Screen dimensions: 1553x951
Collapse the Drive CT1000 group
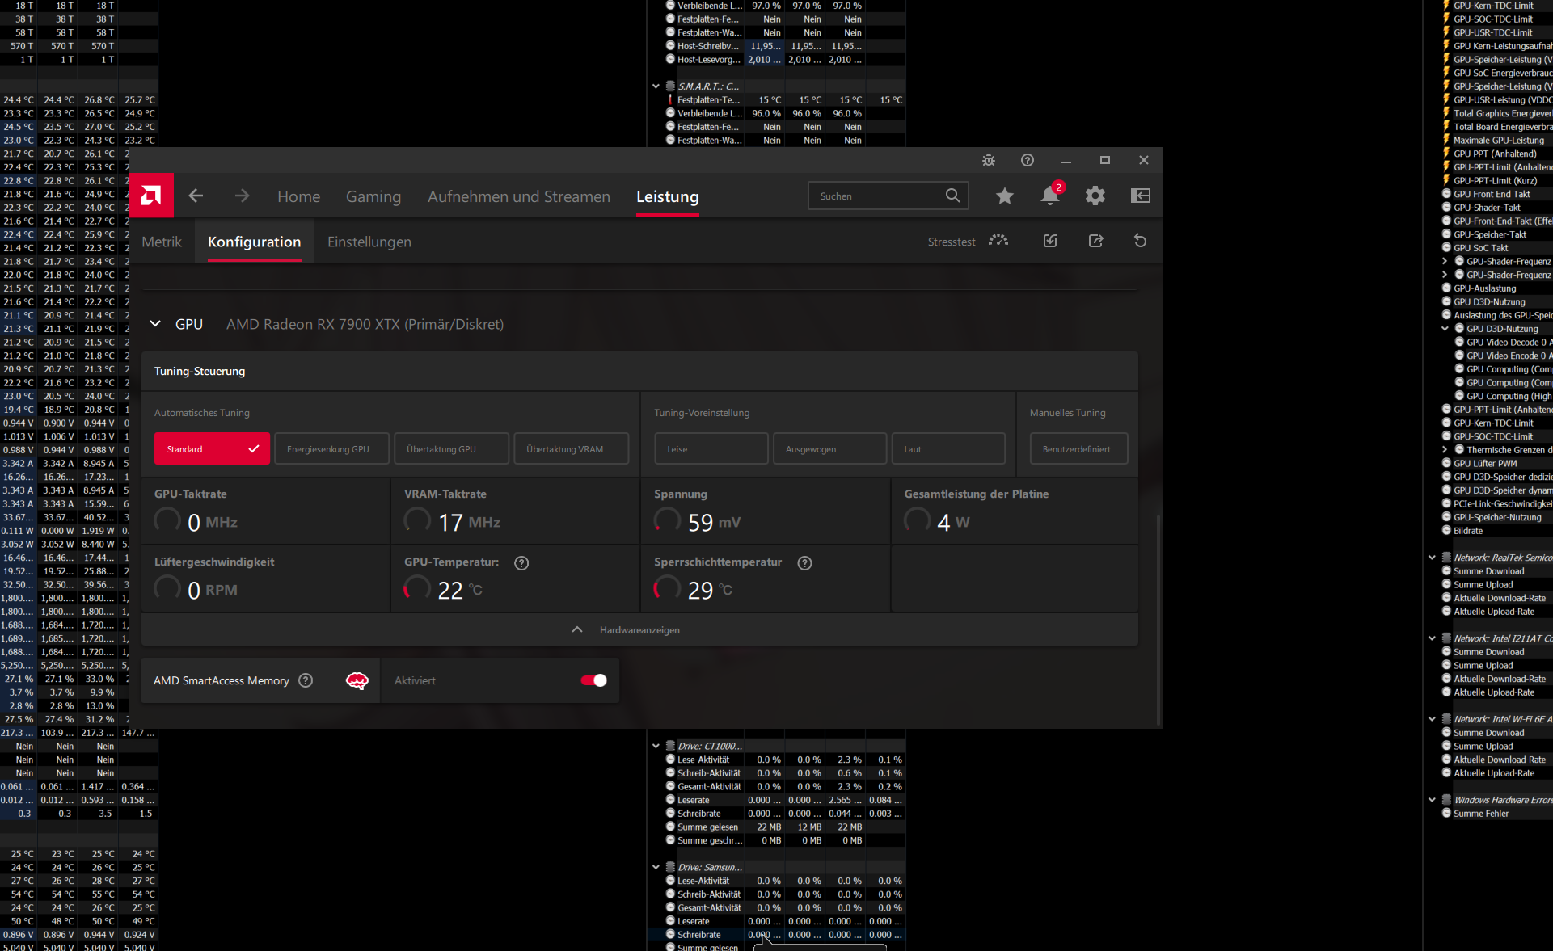point(656,747)
